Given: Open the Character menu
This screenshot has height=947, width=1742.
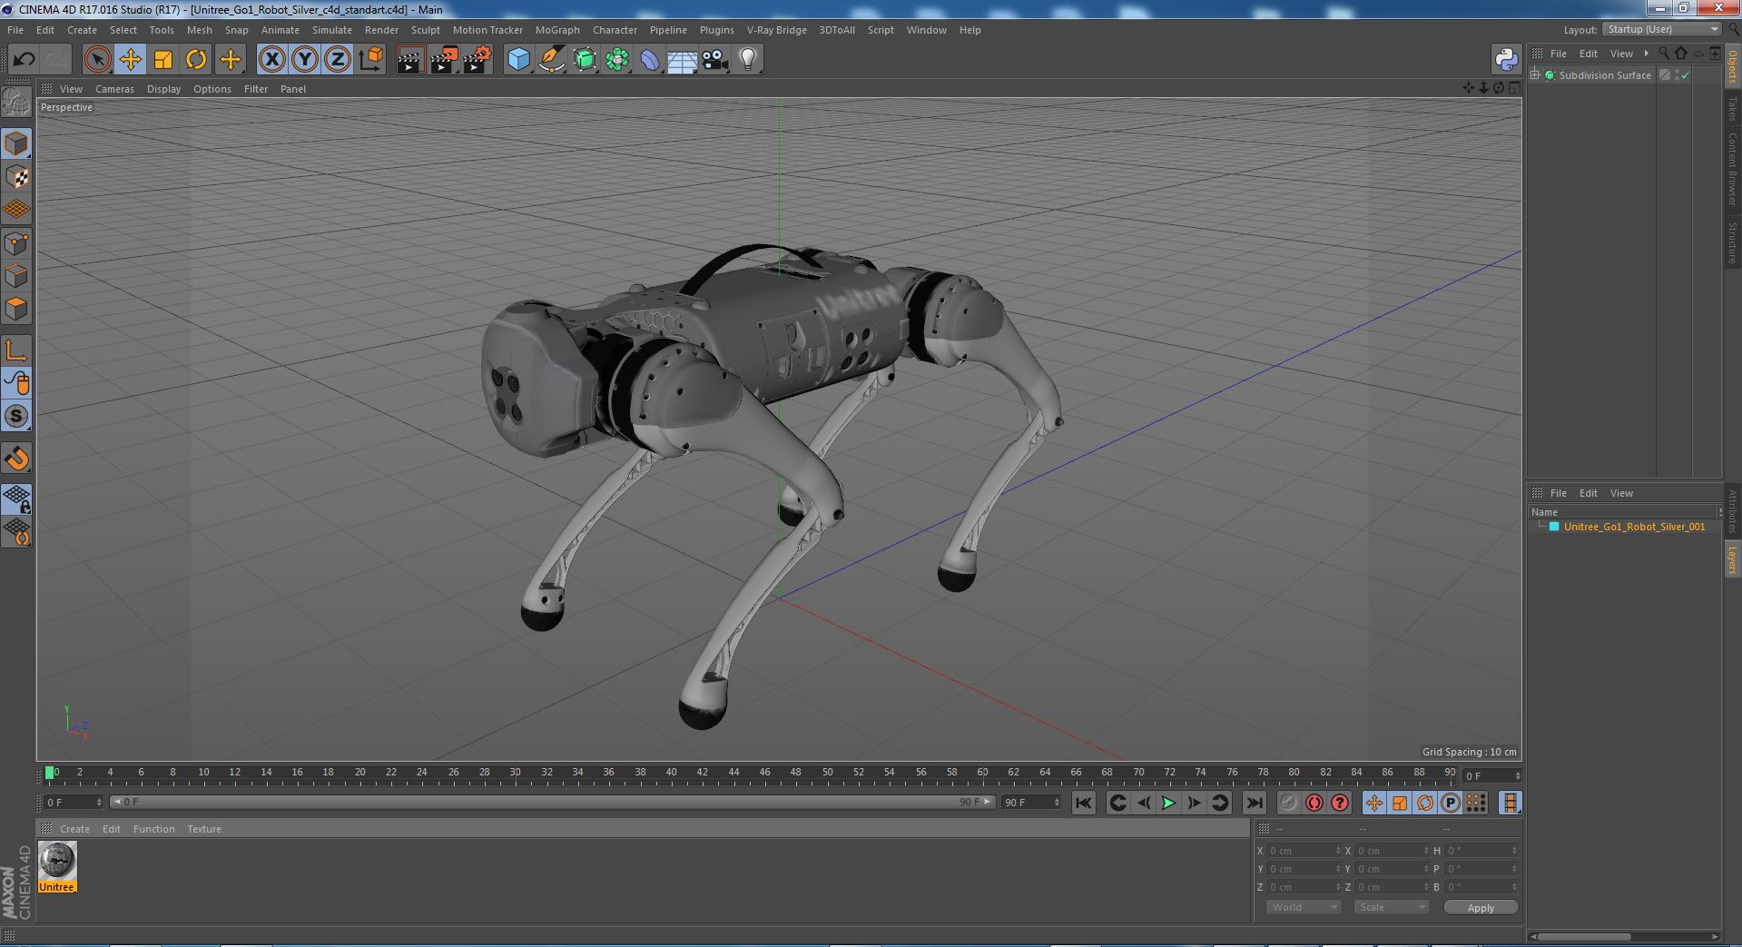Looking at the screenshot, I should 615,30.
